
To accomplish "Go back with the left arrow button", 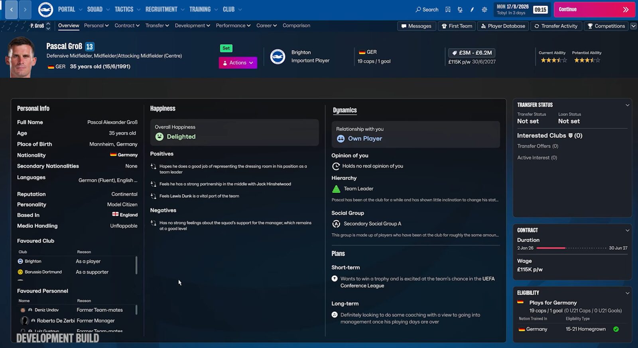I will [x=12, y=10].
